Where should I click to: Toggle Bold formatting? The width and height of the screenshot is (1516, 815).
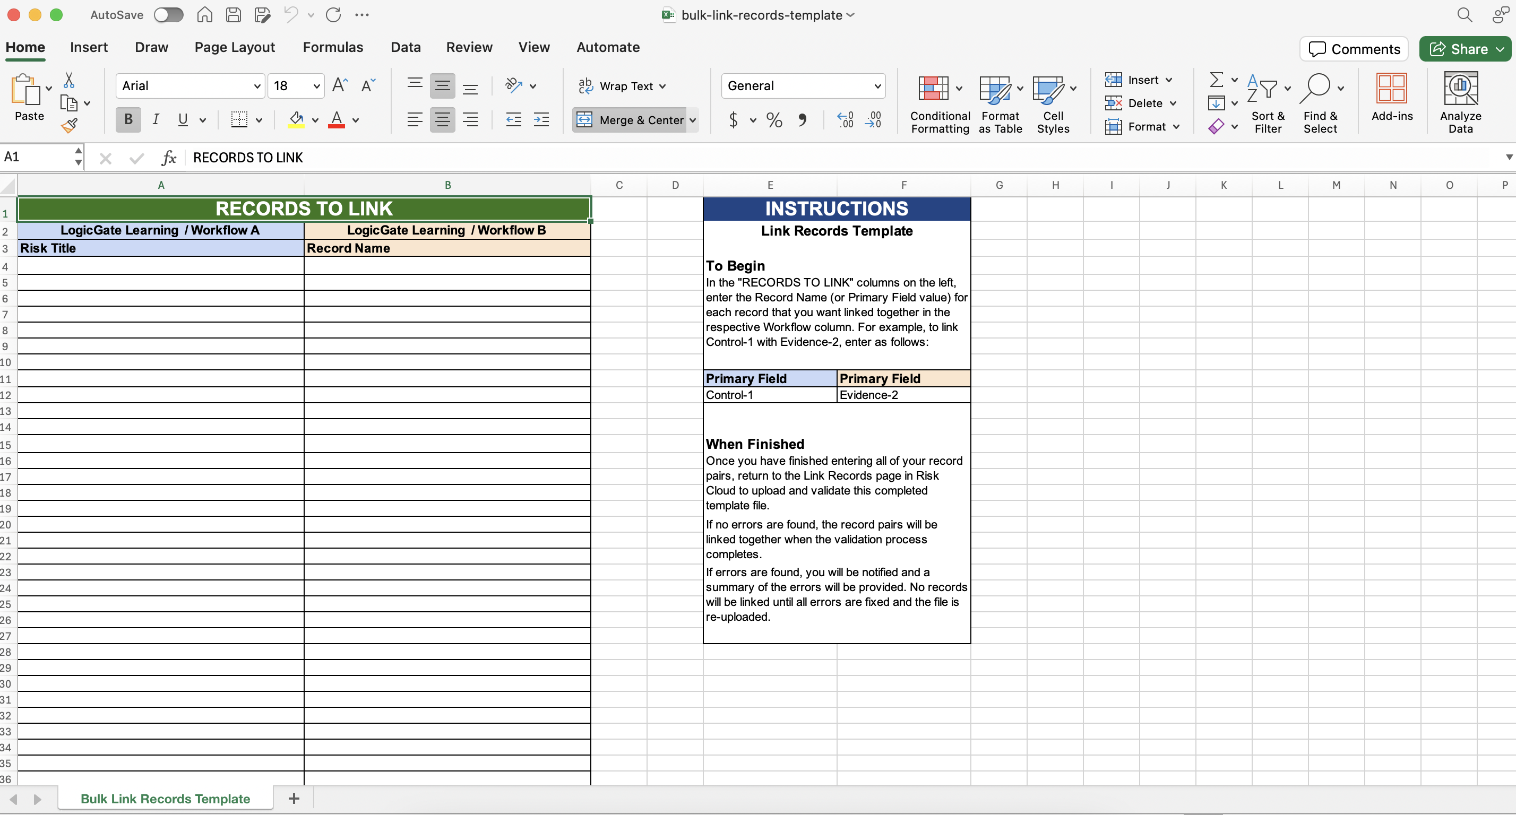click(x=128, y=120)
